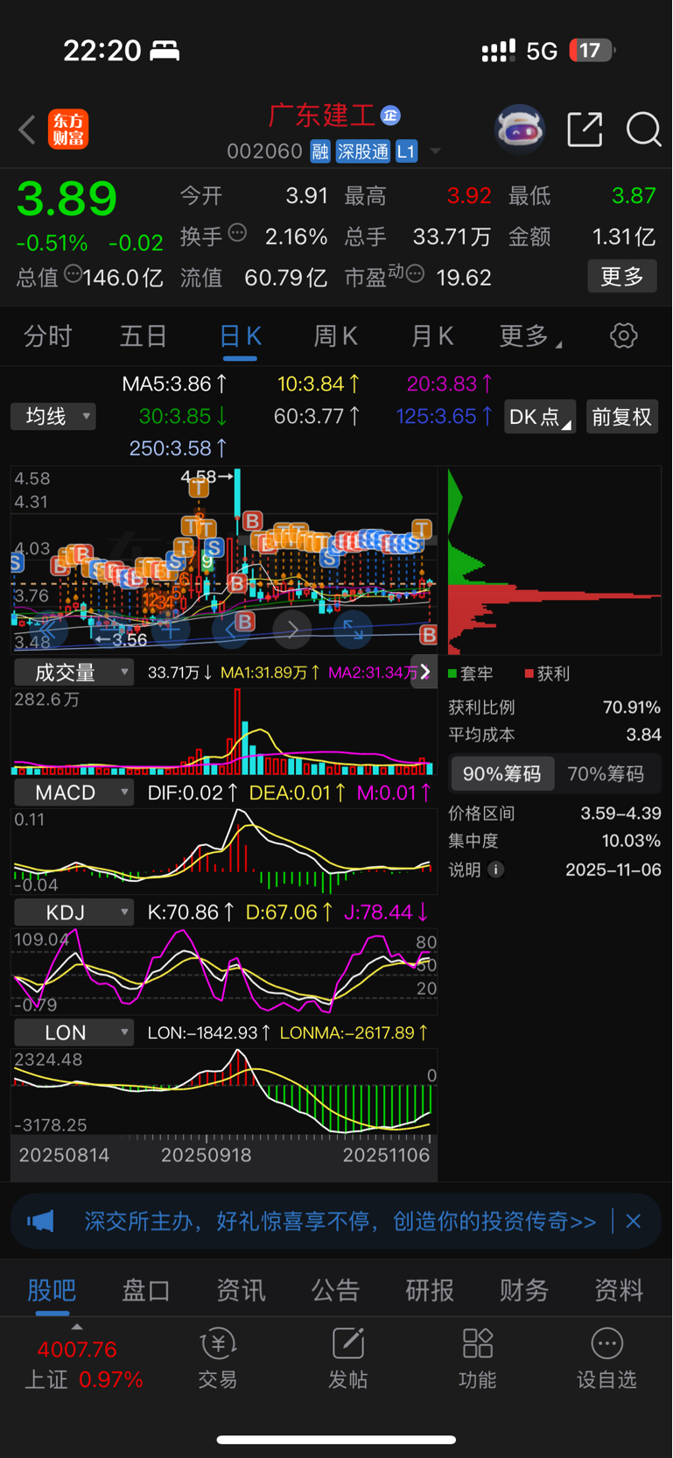Tap the share export icon

(x=585, y=130)
